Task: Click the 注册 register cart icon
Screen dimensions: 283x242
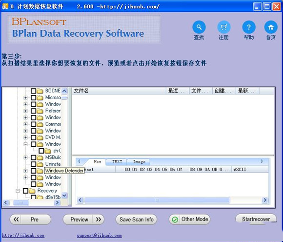Action: click(x=224, y=27)
